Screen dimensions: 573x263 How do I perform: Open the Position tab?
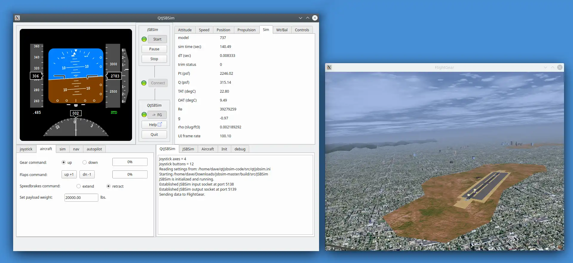tap(223, 30)
